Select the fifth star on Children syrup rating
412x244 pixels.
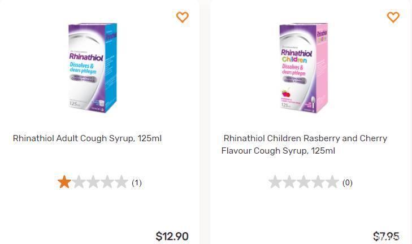(x=332, y=182)
